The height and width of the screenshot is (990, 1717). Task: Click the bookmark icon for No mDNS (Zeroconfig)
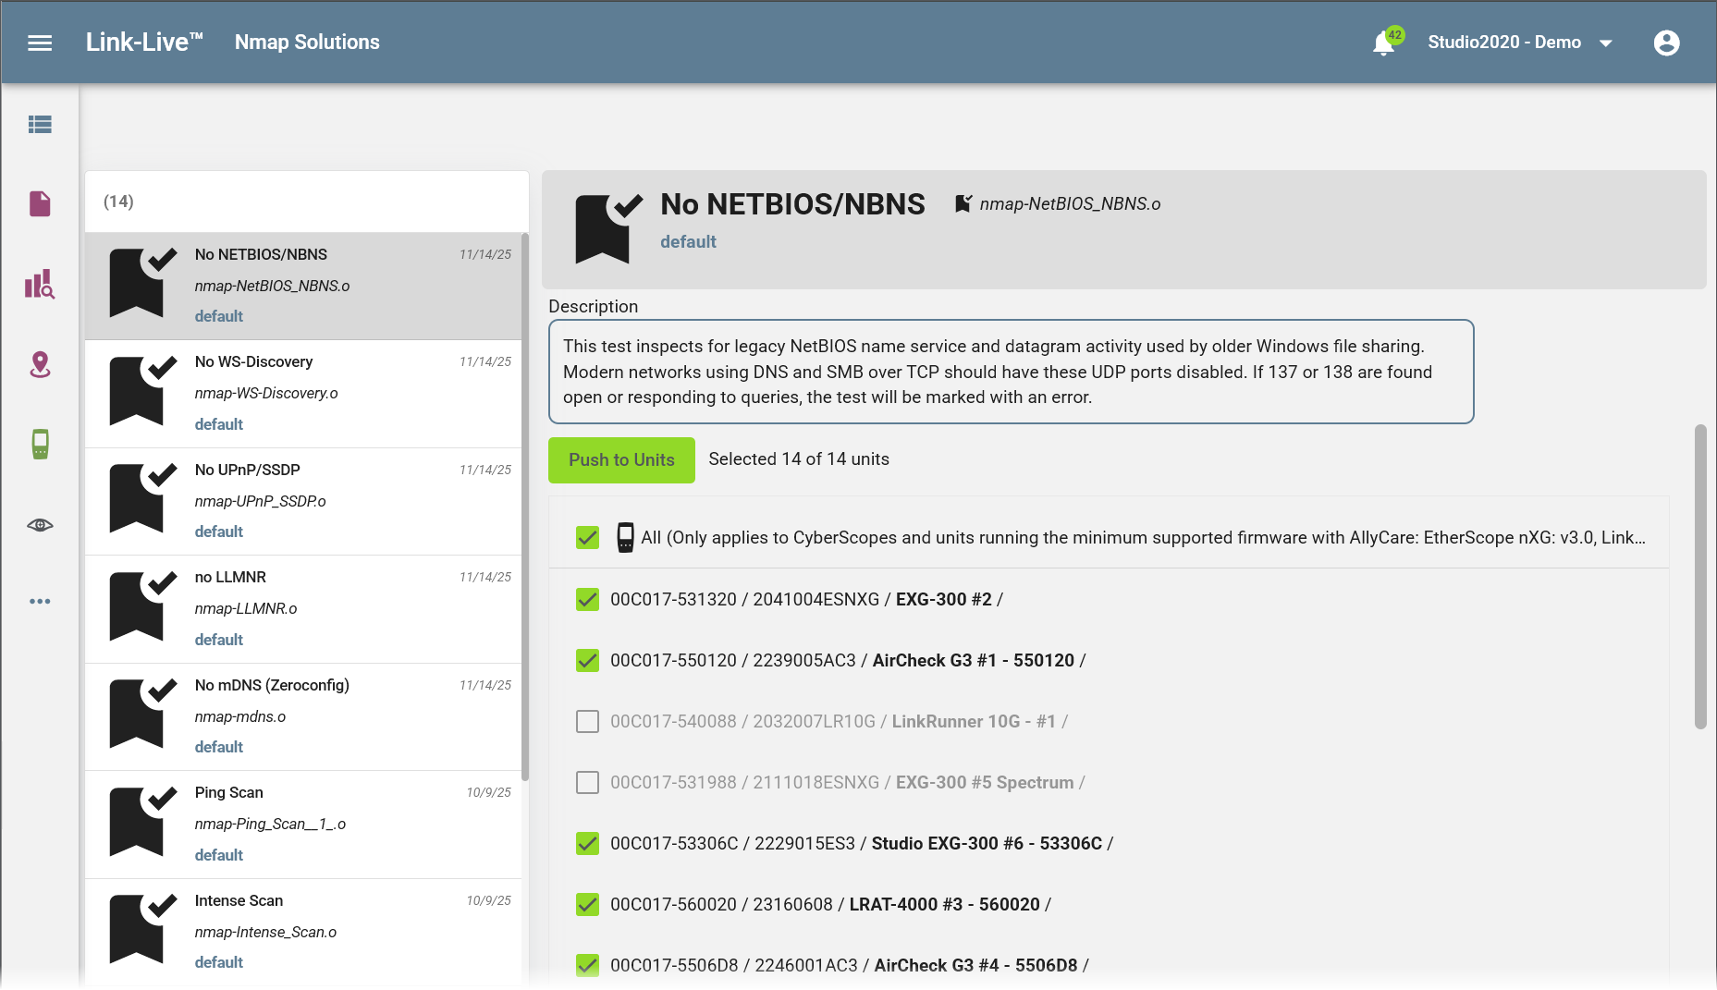[x=142, y=715]
